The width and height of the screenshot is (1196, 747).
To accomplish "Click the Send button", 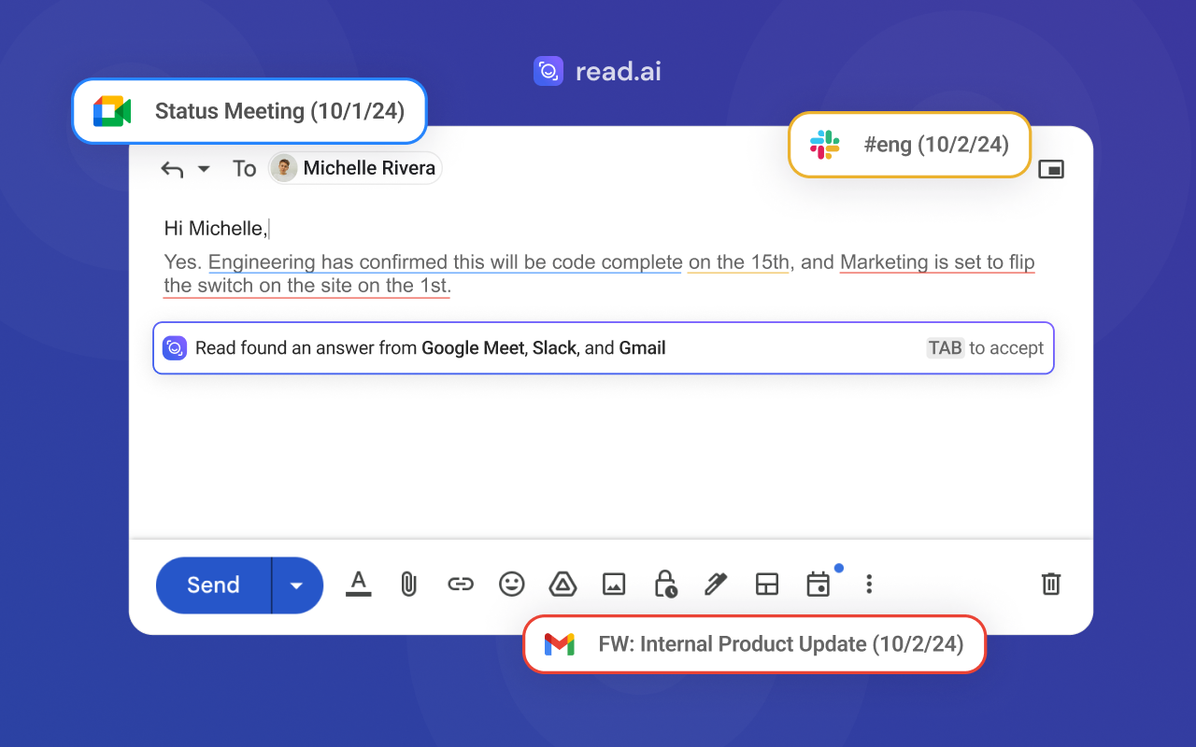I will (214, 585).
